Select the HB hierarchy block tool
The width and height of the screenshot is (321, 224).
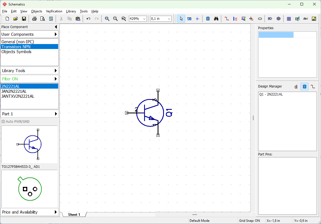278,19
